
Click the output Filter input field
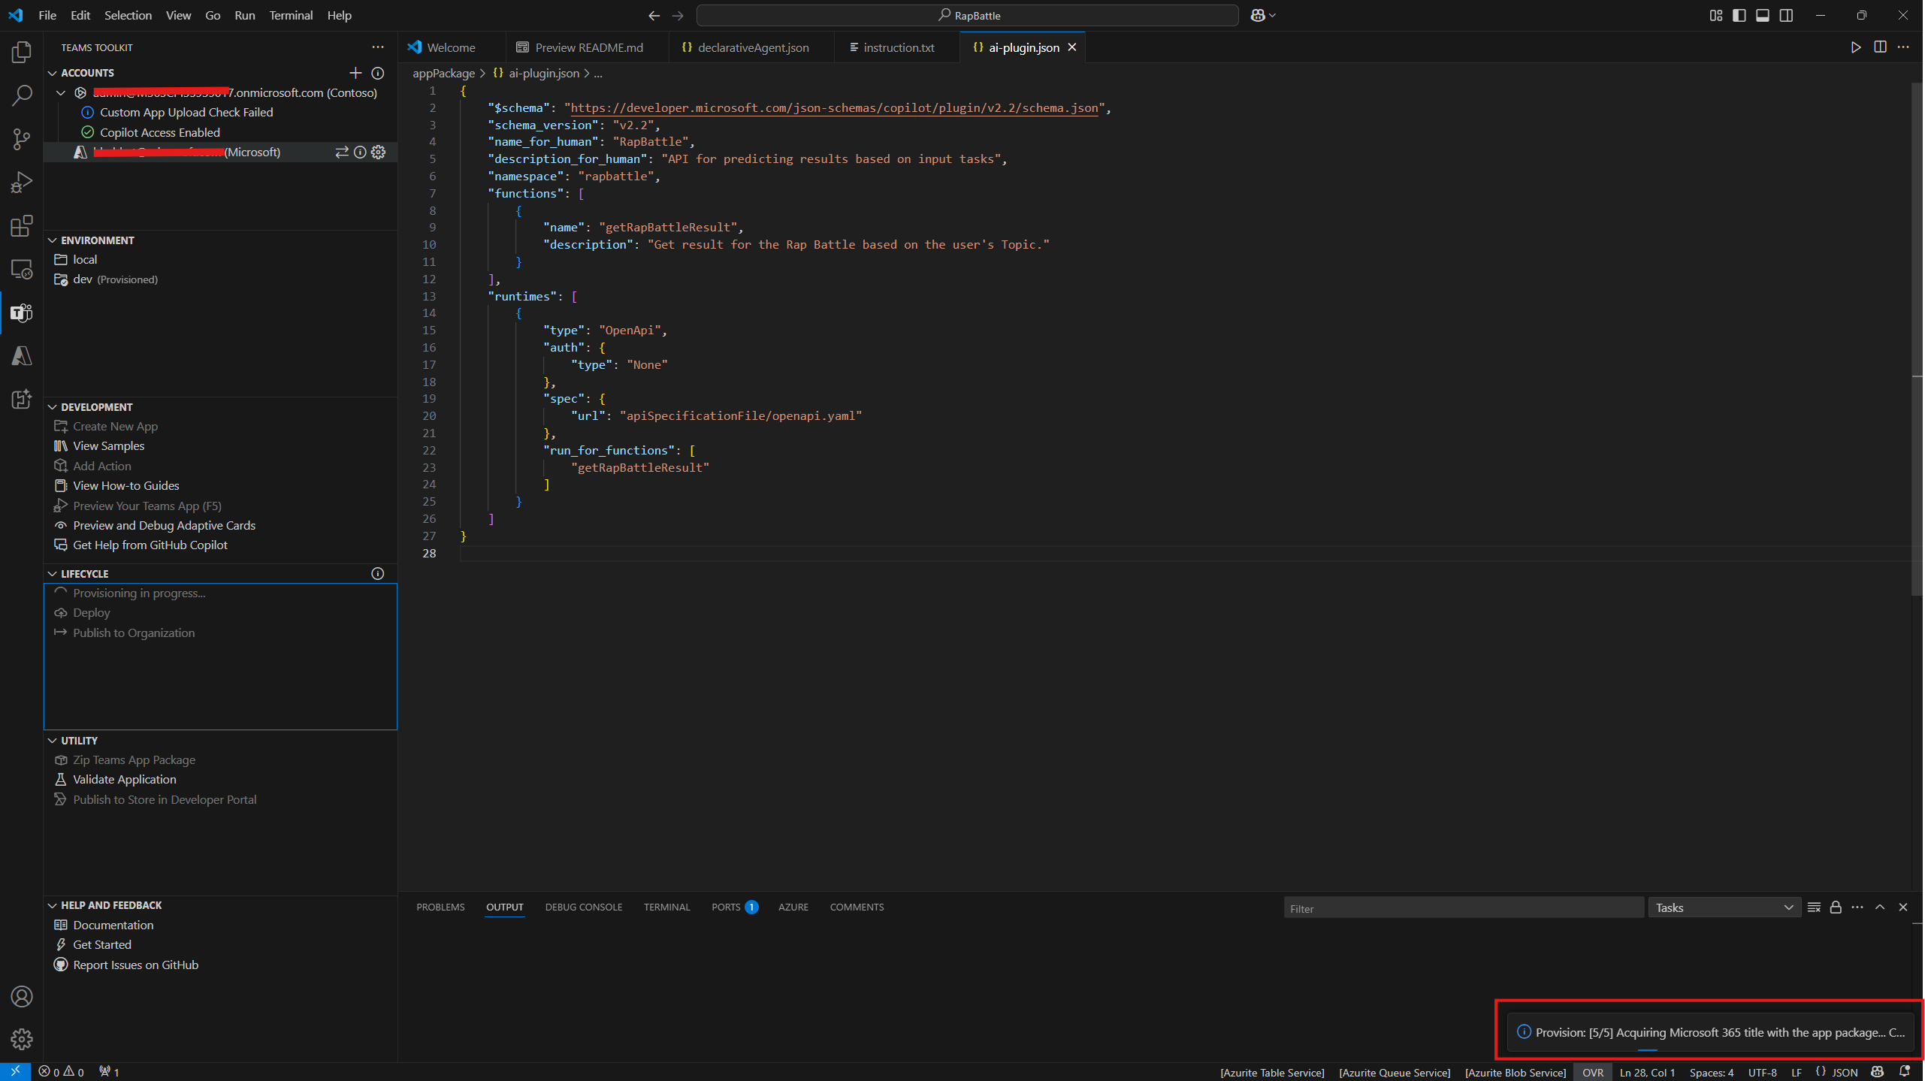point(1463,908)
